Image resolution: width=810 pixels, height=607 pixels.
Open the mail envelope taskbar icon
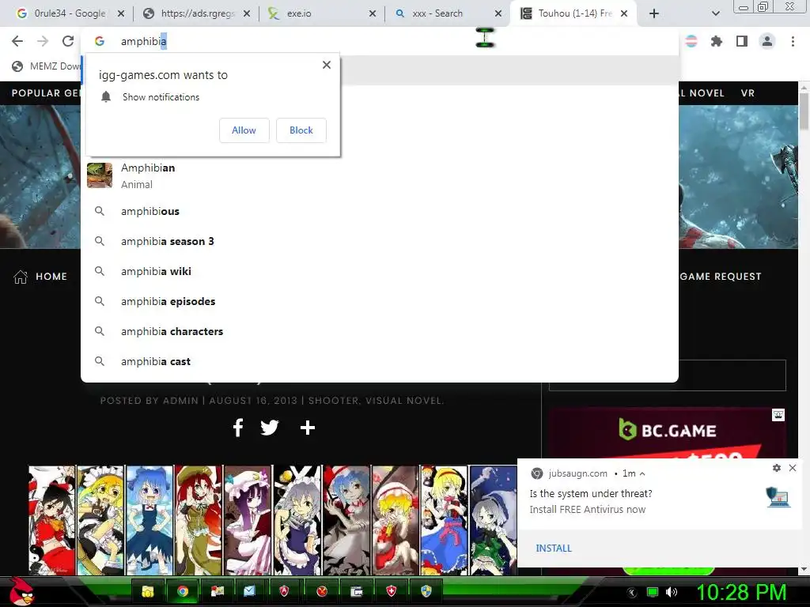(x=249, y=591)
